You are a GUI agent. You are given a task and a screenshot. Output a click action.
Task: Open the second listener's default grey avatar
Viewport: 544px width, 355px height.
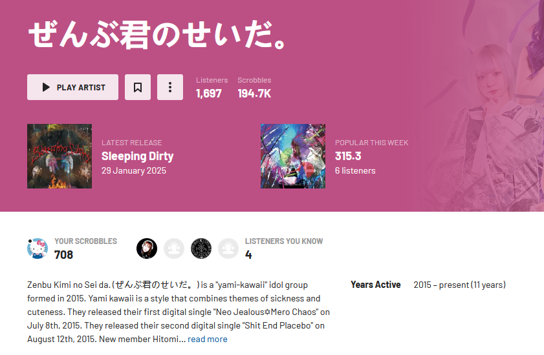click(174, 249)
